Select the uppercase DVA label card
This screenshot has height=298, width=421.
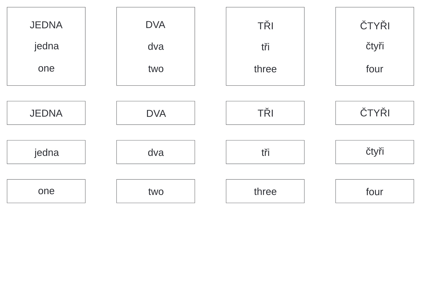click(x=155, y=113)
